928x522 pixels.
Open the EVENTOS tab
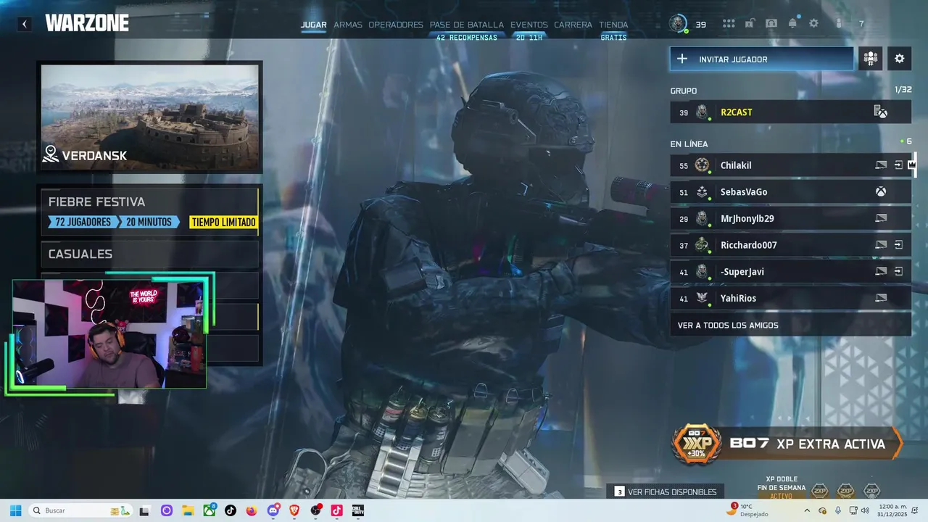coord(529,25)
